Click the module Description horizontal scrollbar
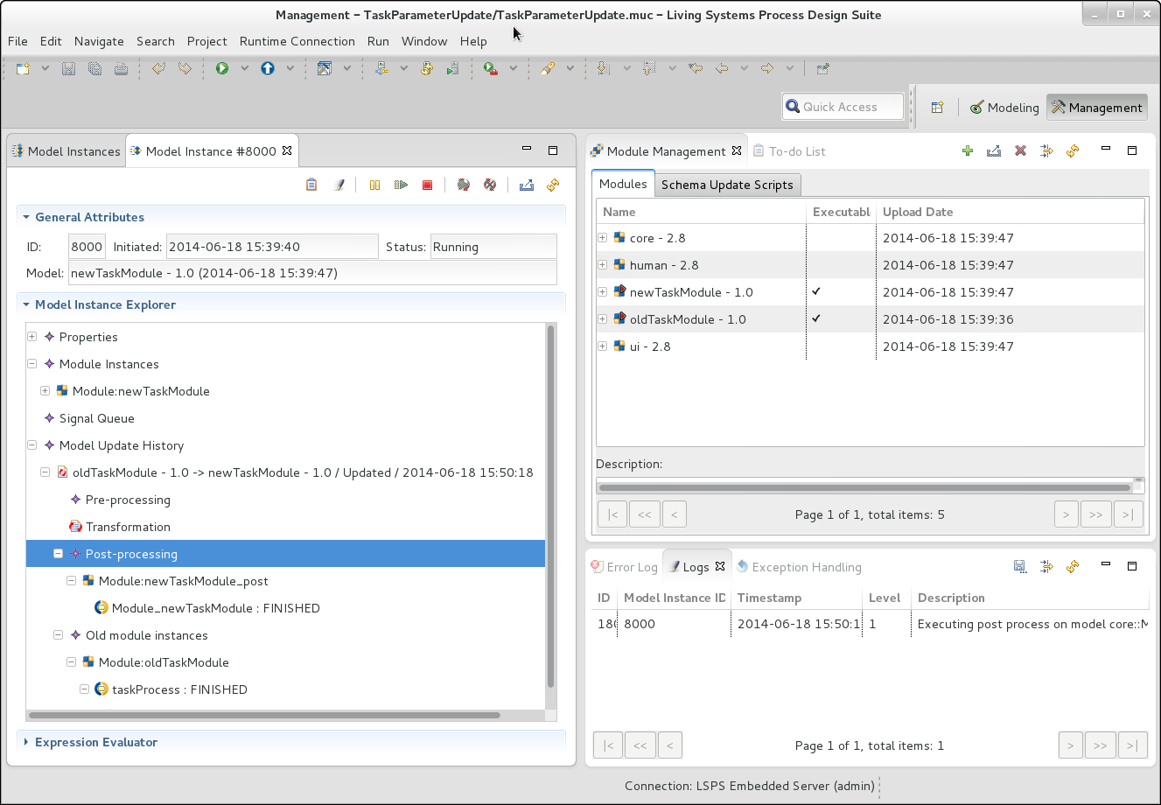Screen dimensions: 1161x805 (x=864, y=487)
